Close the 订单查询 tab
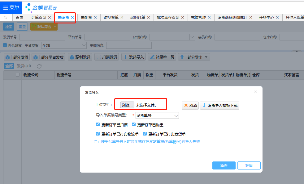The image size is (304, 184). click(50, 18)
